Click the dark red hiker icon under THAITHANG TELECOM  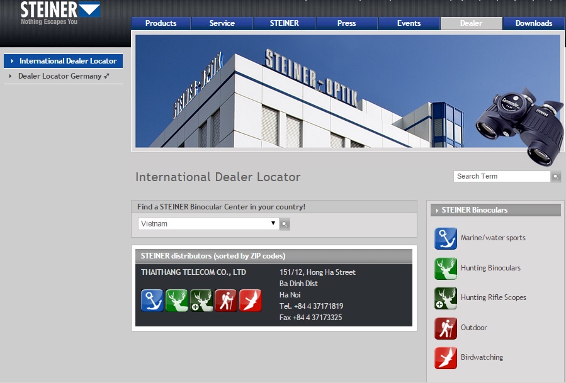pyautogui.click(x=225, y=301)
